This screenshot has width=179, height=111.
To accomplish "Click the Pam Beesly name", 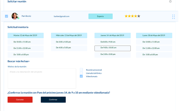I will (26, 16).
